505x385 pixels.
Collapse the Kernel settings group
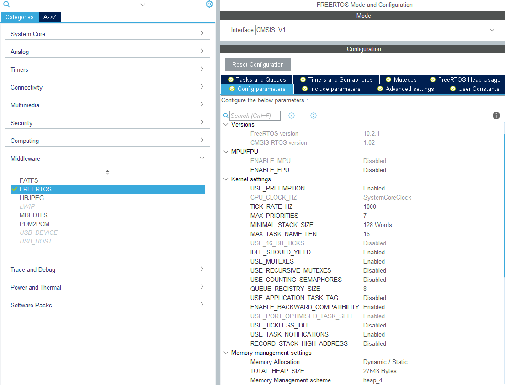(226, 179)
